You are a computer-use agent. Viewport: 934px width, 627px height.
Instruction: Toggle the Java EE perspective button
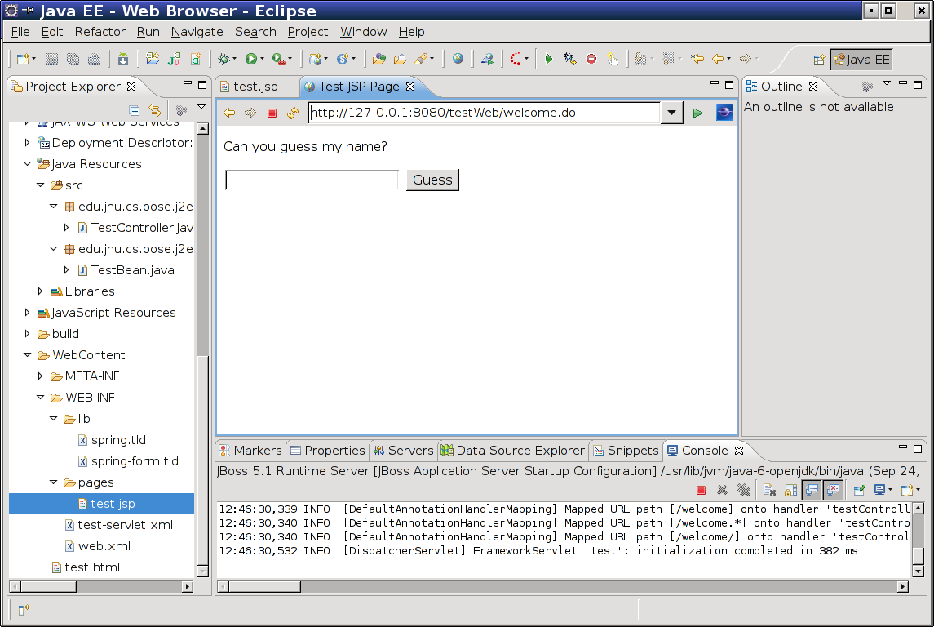(862, 60)
